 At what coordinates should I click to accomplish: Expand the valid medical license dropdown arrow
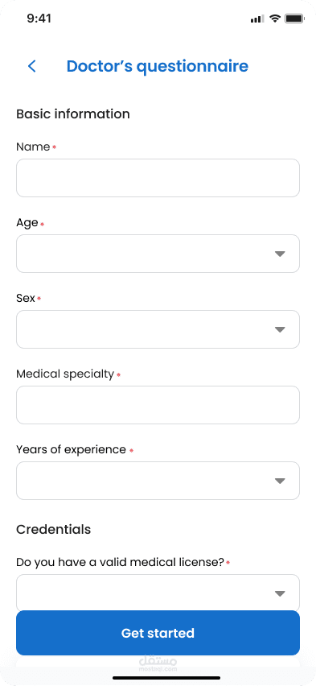point(280,593)
